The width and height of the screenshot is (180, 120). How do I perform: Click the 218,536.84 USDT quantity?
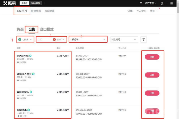pyautogui.click(x=84, y=110)
